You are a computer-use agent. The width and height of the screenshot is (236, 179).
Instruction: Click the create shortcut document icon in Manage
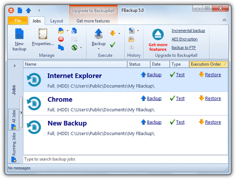point(74,30)
